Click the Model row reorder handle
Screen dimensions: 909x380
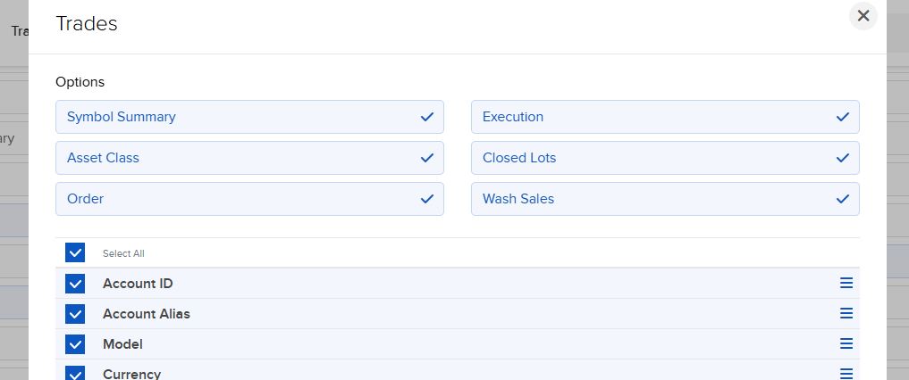846,344
